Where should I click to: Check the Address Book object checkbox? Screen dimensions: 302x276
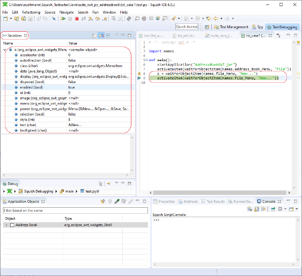coord(12,225)
